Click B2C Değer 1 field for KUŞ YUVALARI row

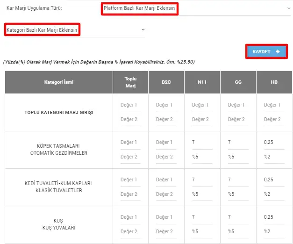(x=166, y=217)
